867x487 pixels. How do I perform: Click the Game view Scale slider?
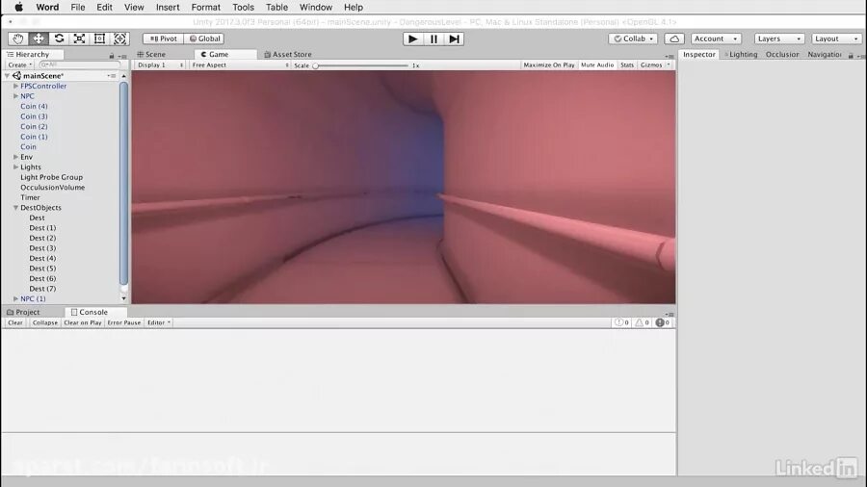(x=361, y=65)
